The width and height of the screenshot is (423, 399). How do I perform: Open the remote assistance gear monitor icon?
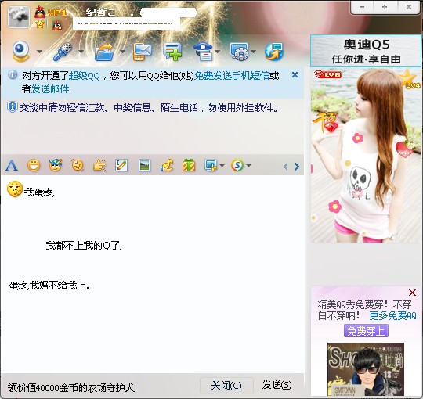tap(239, 51)
